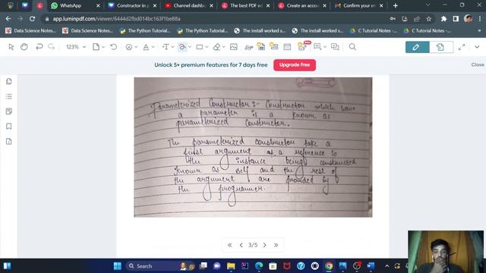Open File Explorer from the taskbar

(231, 266)
